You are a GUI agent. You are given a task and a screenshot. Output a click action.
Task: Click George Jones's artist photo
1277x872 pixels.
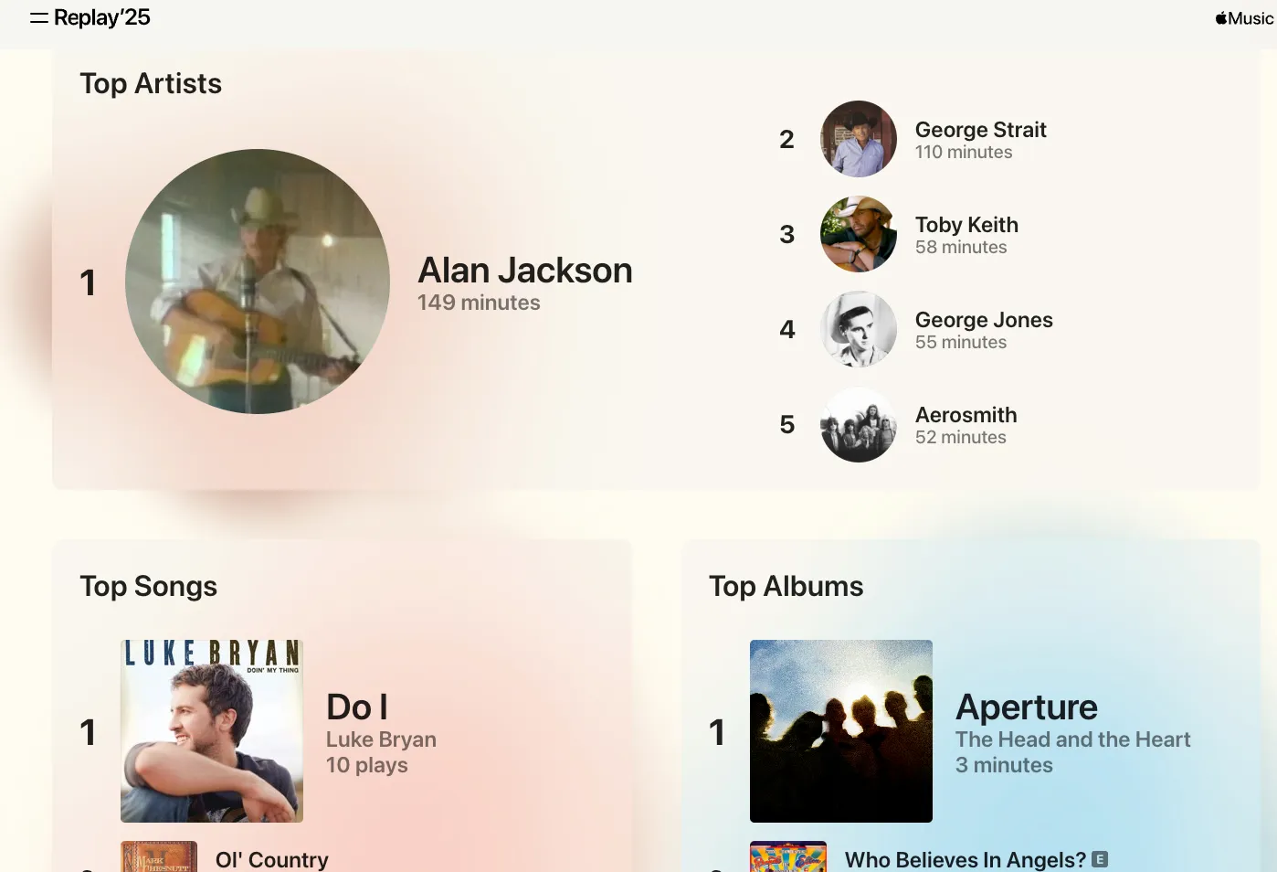[858, 329]
